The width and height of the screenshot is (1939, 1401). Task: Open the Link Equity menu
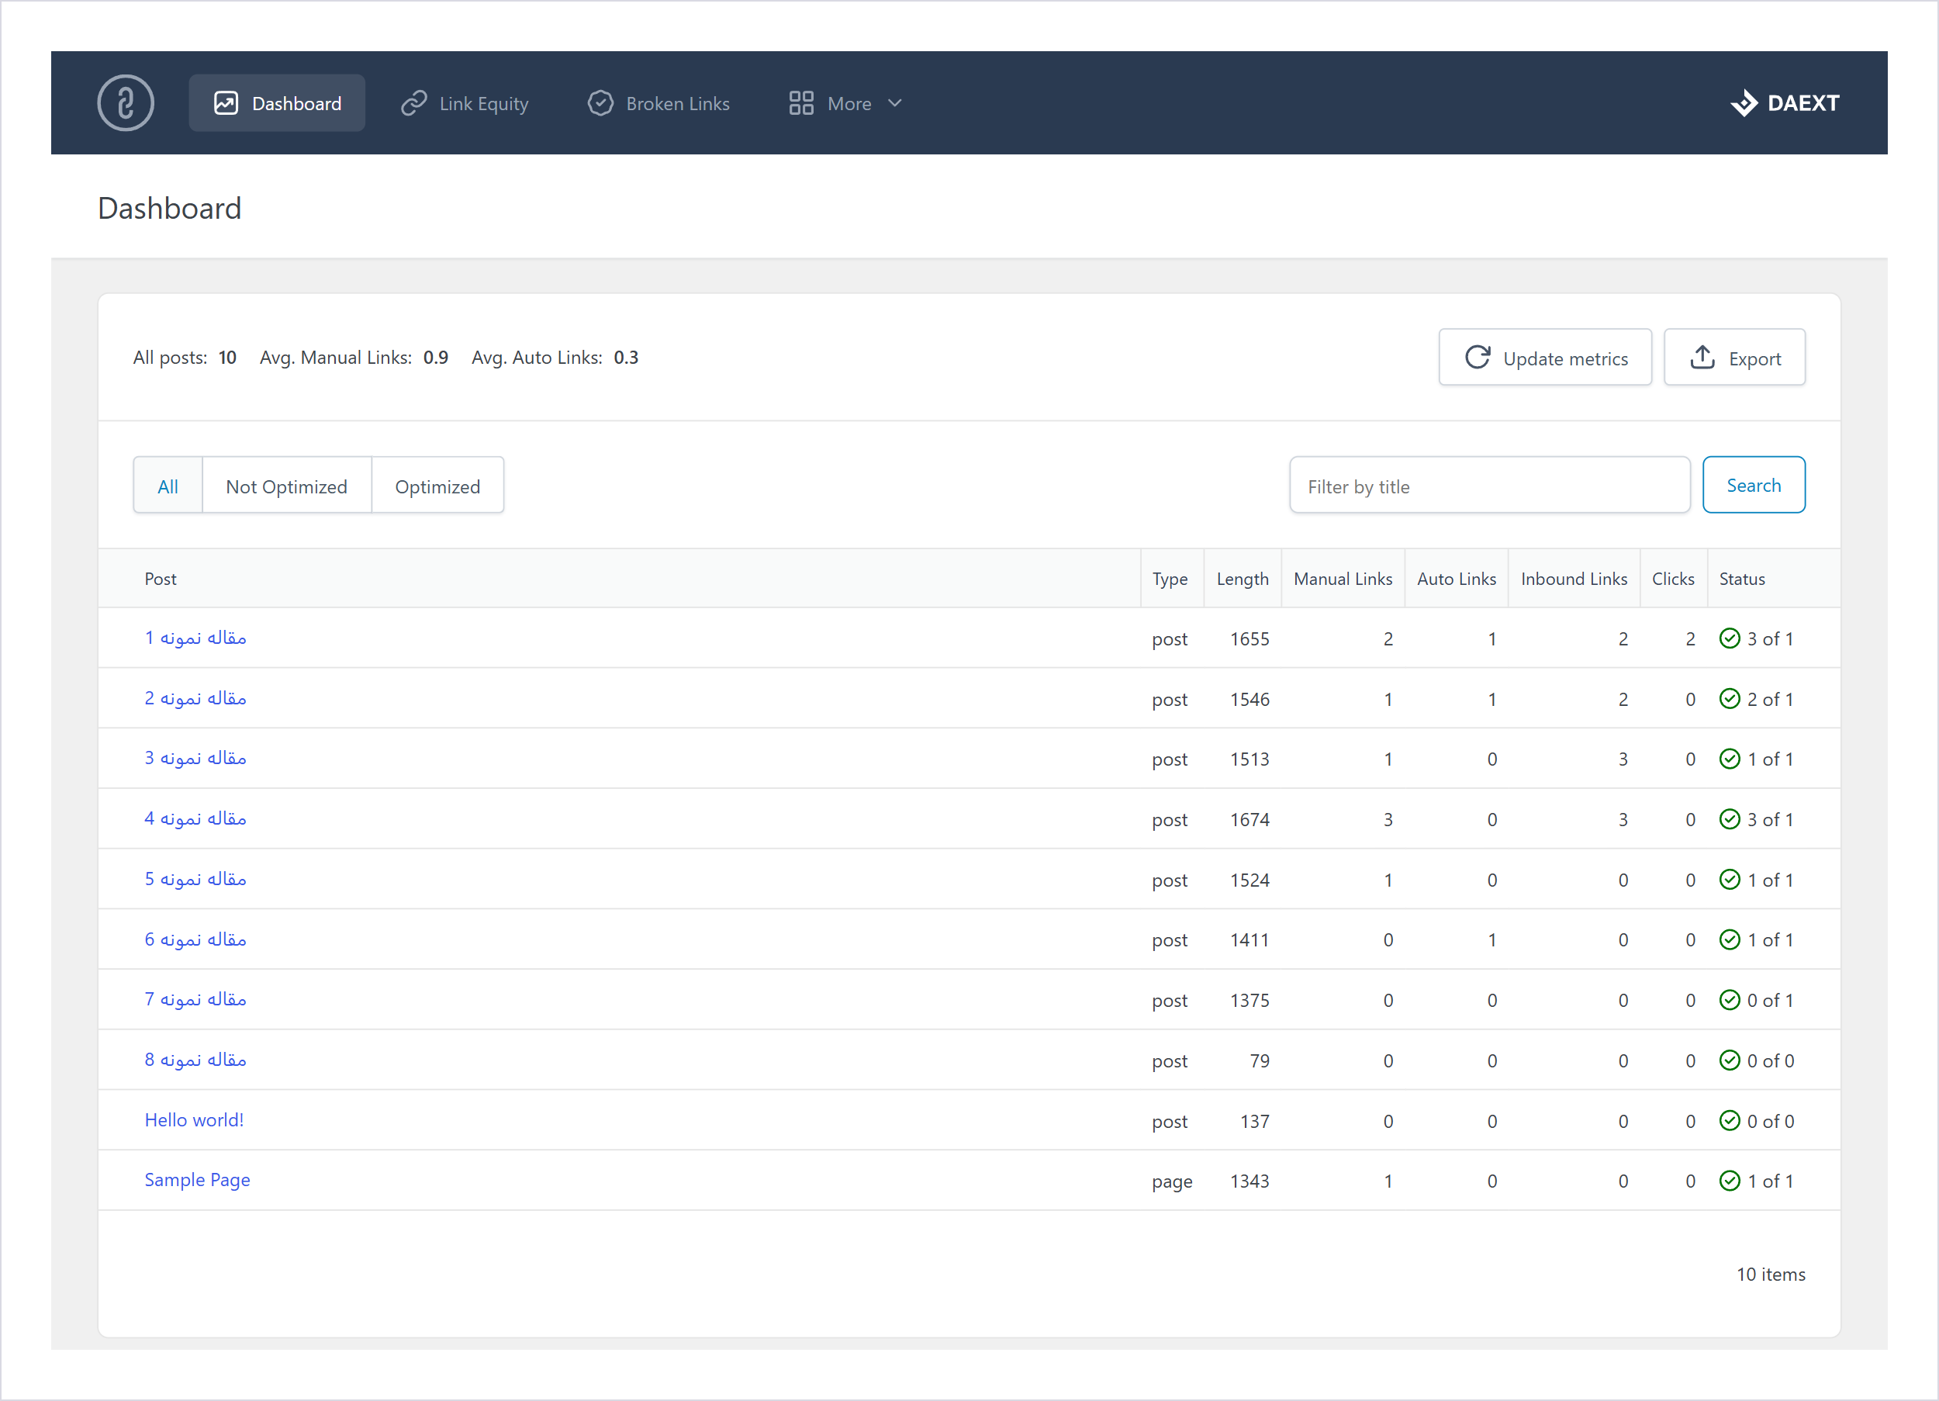(465, 103)
